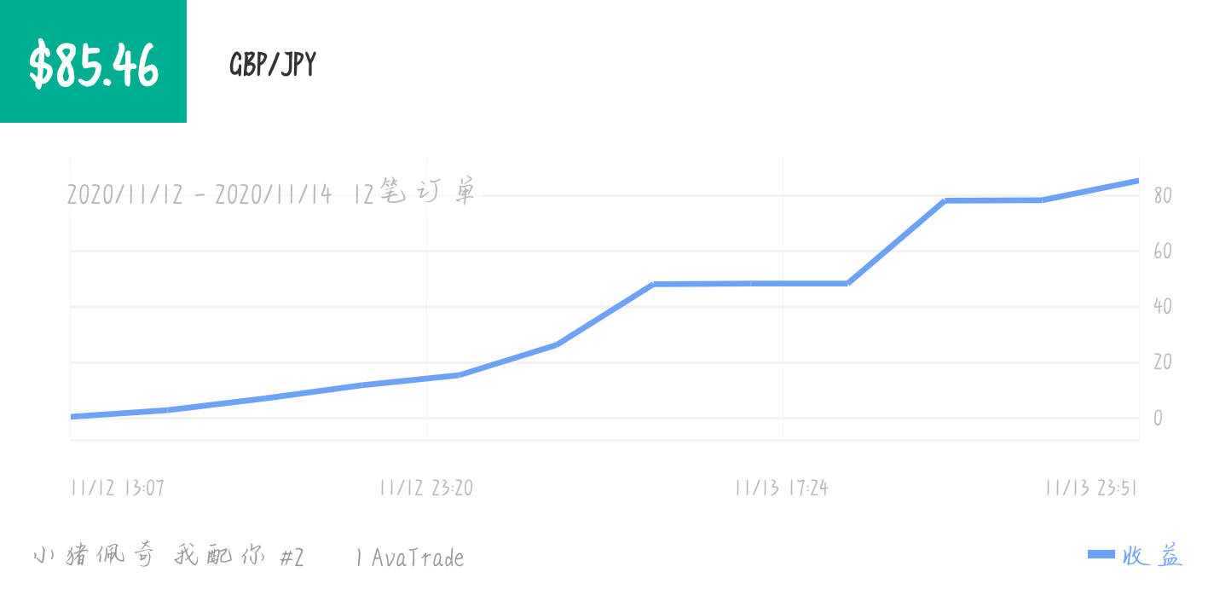Click the date range and 12笔订单 text
Image resolution: width=1214 pixels, height=607 pixels.
pyautogui.click(x=271, y=194)
